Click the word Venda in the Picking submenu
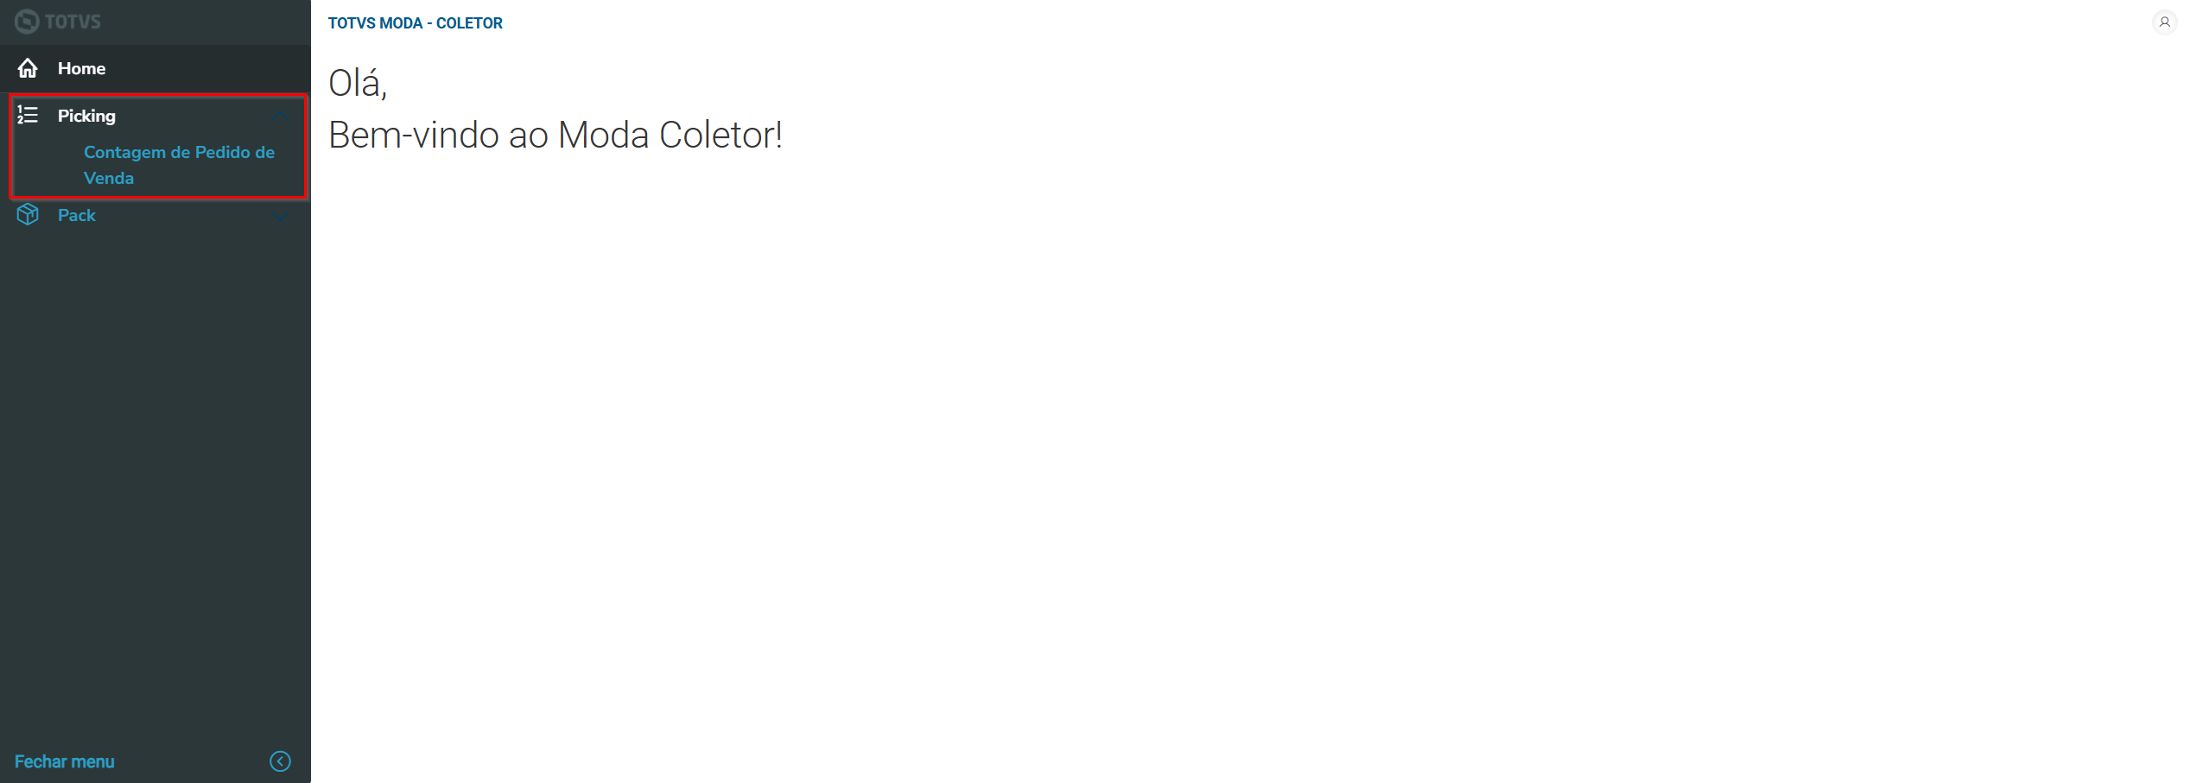Screen dimensions: 2209x783 [x=109, y=179]
